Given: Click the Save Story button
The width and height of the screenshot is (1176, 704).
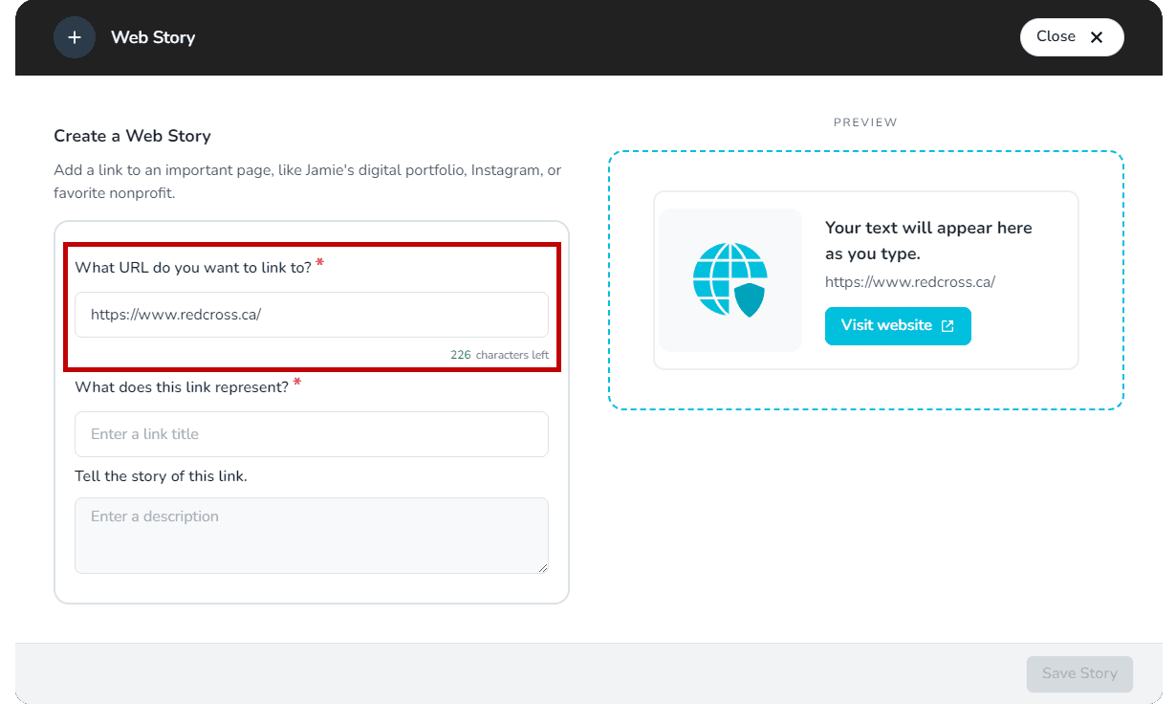Looking at the screenshot, I should (1079, 673).
